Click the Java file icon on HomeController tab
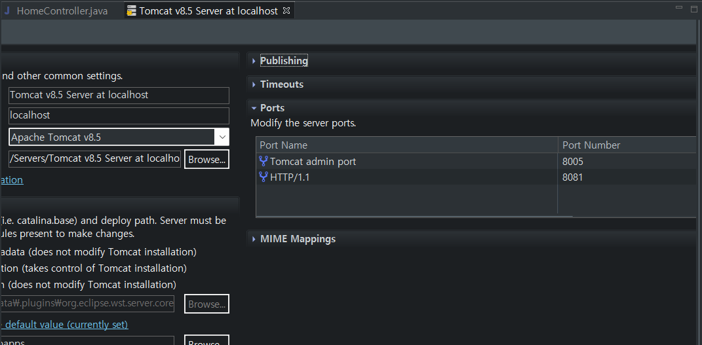702x345 pixels. click(7, 11)
